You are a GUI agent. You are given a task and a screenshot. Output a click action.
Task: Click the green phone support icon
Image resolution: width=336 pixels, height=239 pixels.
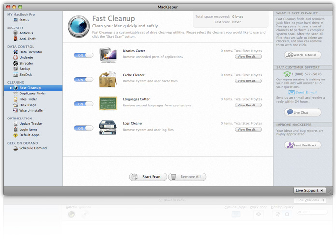pyautogui.click(x=287, y=74)
